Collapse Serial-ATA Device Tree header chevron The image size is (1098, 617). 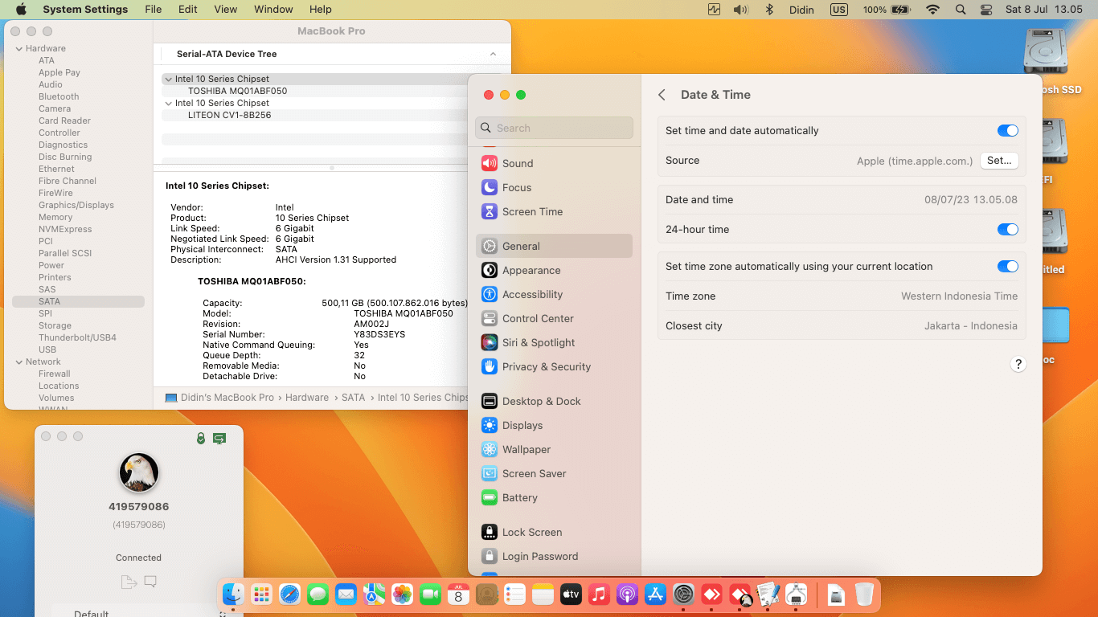click(493, 54)
